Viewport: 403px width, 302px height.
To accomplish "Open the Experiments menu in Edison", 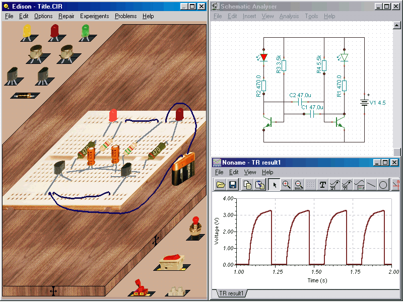I will [x=94, y=16].
